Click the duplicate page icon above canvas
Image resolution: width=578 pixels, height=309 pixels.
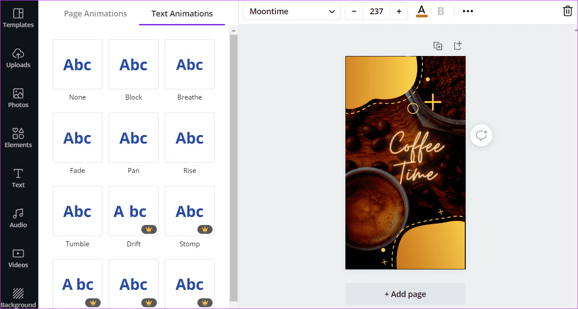click(x=438, y=46)
